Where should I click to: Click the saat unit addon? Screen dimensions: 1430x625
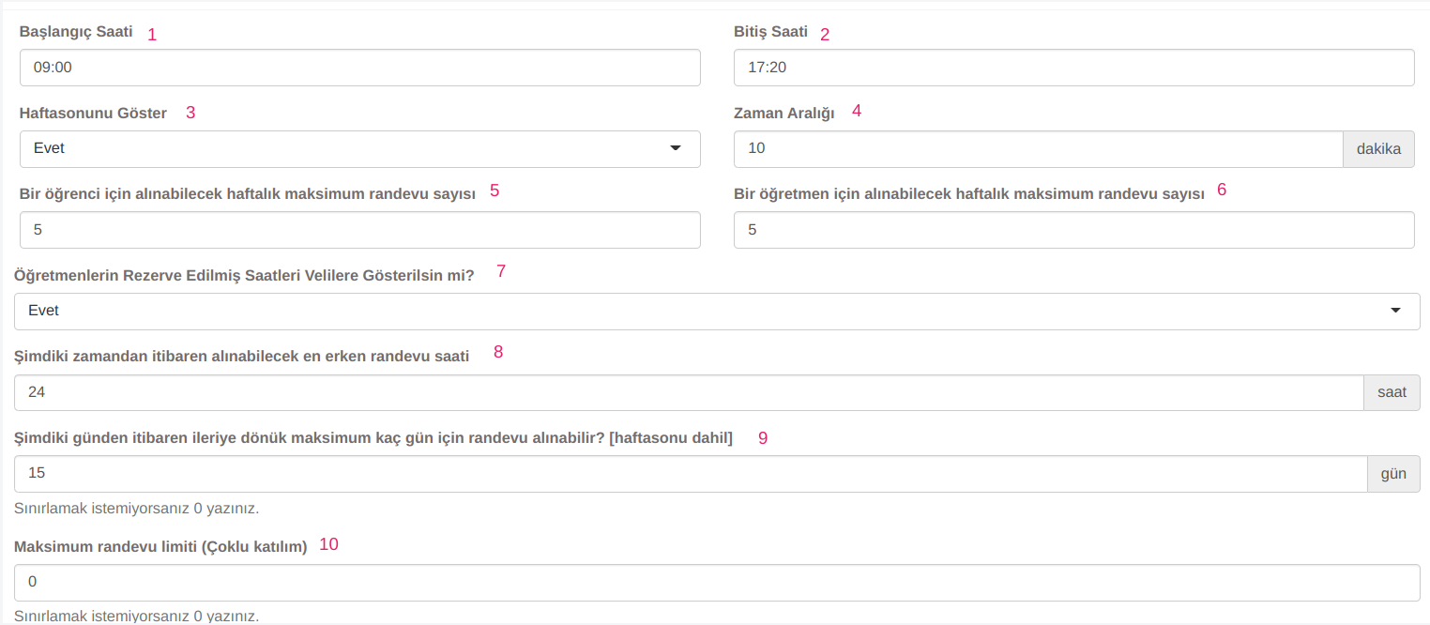tap(1392, 392)
